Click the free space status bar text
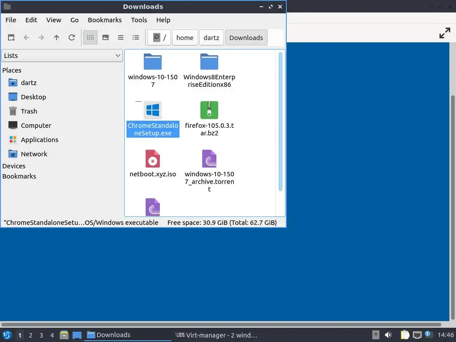 pyautogui.click(x=222, y=223)
